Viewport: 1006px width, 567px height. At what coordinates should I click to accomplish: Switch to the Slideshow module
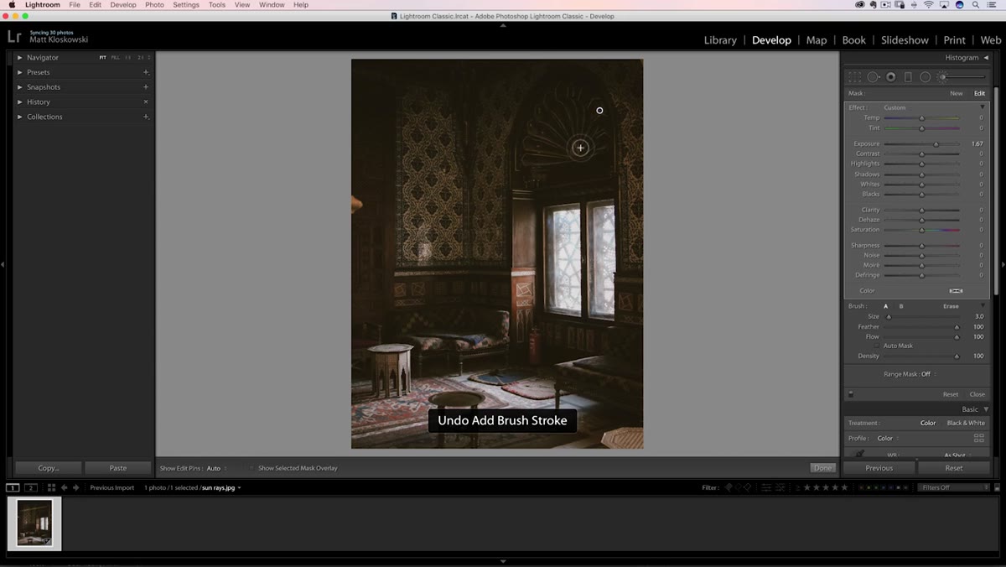click(905, 40)
